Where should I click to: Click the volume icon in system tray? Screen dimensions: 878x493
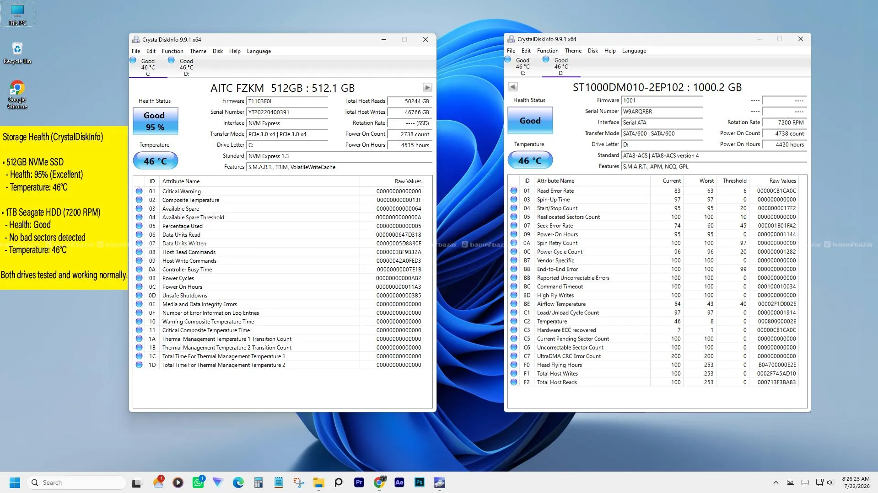point(830,482)
